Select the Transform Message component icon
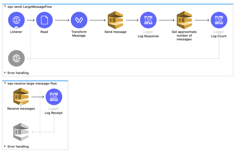 coord(79,20)
